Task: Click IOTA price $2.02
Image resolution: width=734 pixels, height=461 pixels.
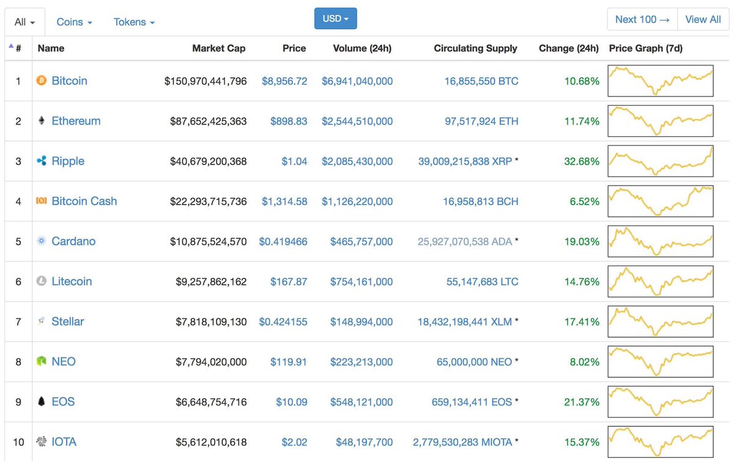Action: 295,441
